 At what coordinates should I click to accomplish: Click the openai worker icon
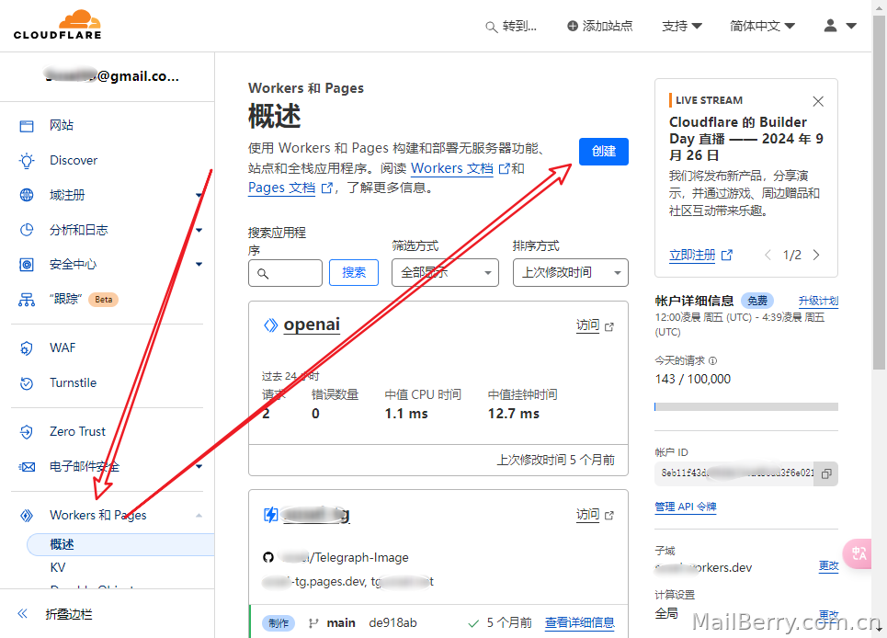pyautogui.click(x=271, y=325)
